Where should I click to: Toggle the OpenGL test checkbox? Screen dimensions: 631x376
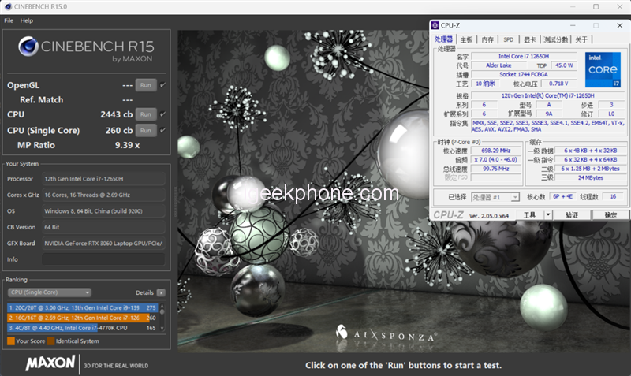[x=162, y=85]
